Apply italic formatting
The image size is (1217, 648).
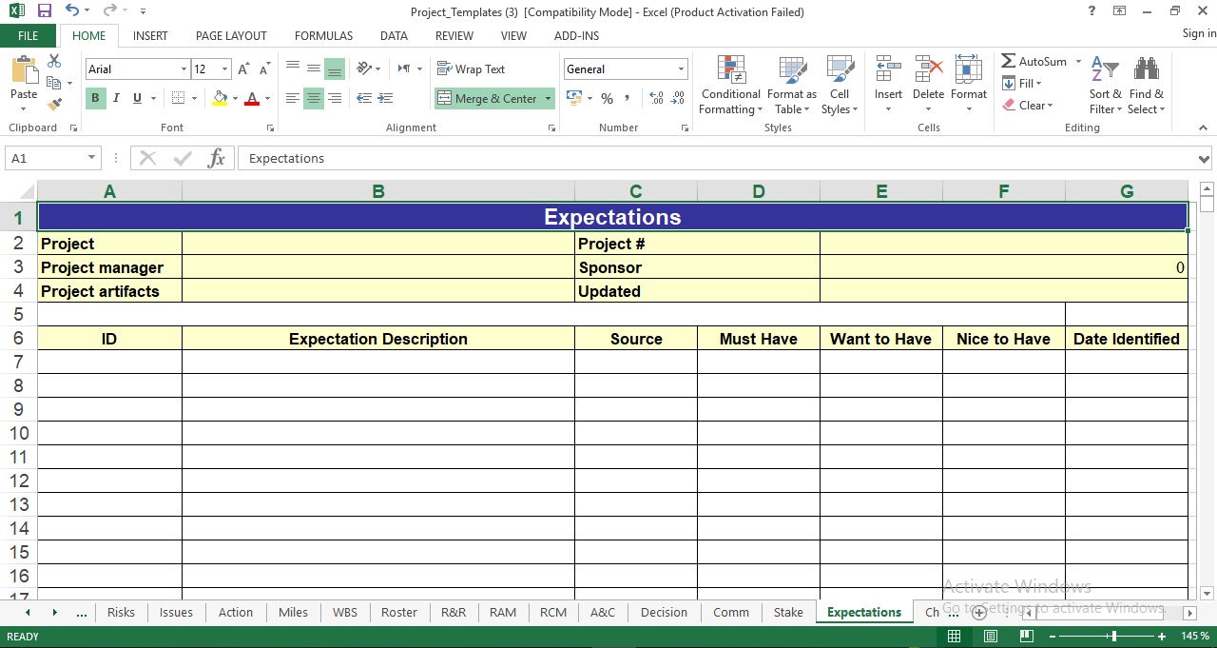click(x=115, y=98)
